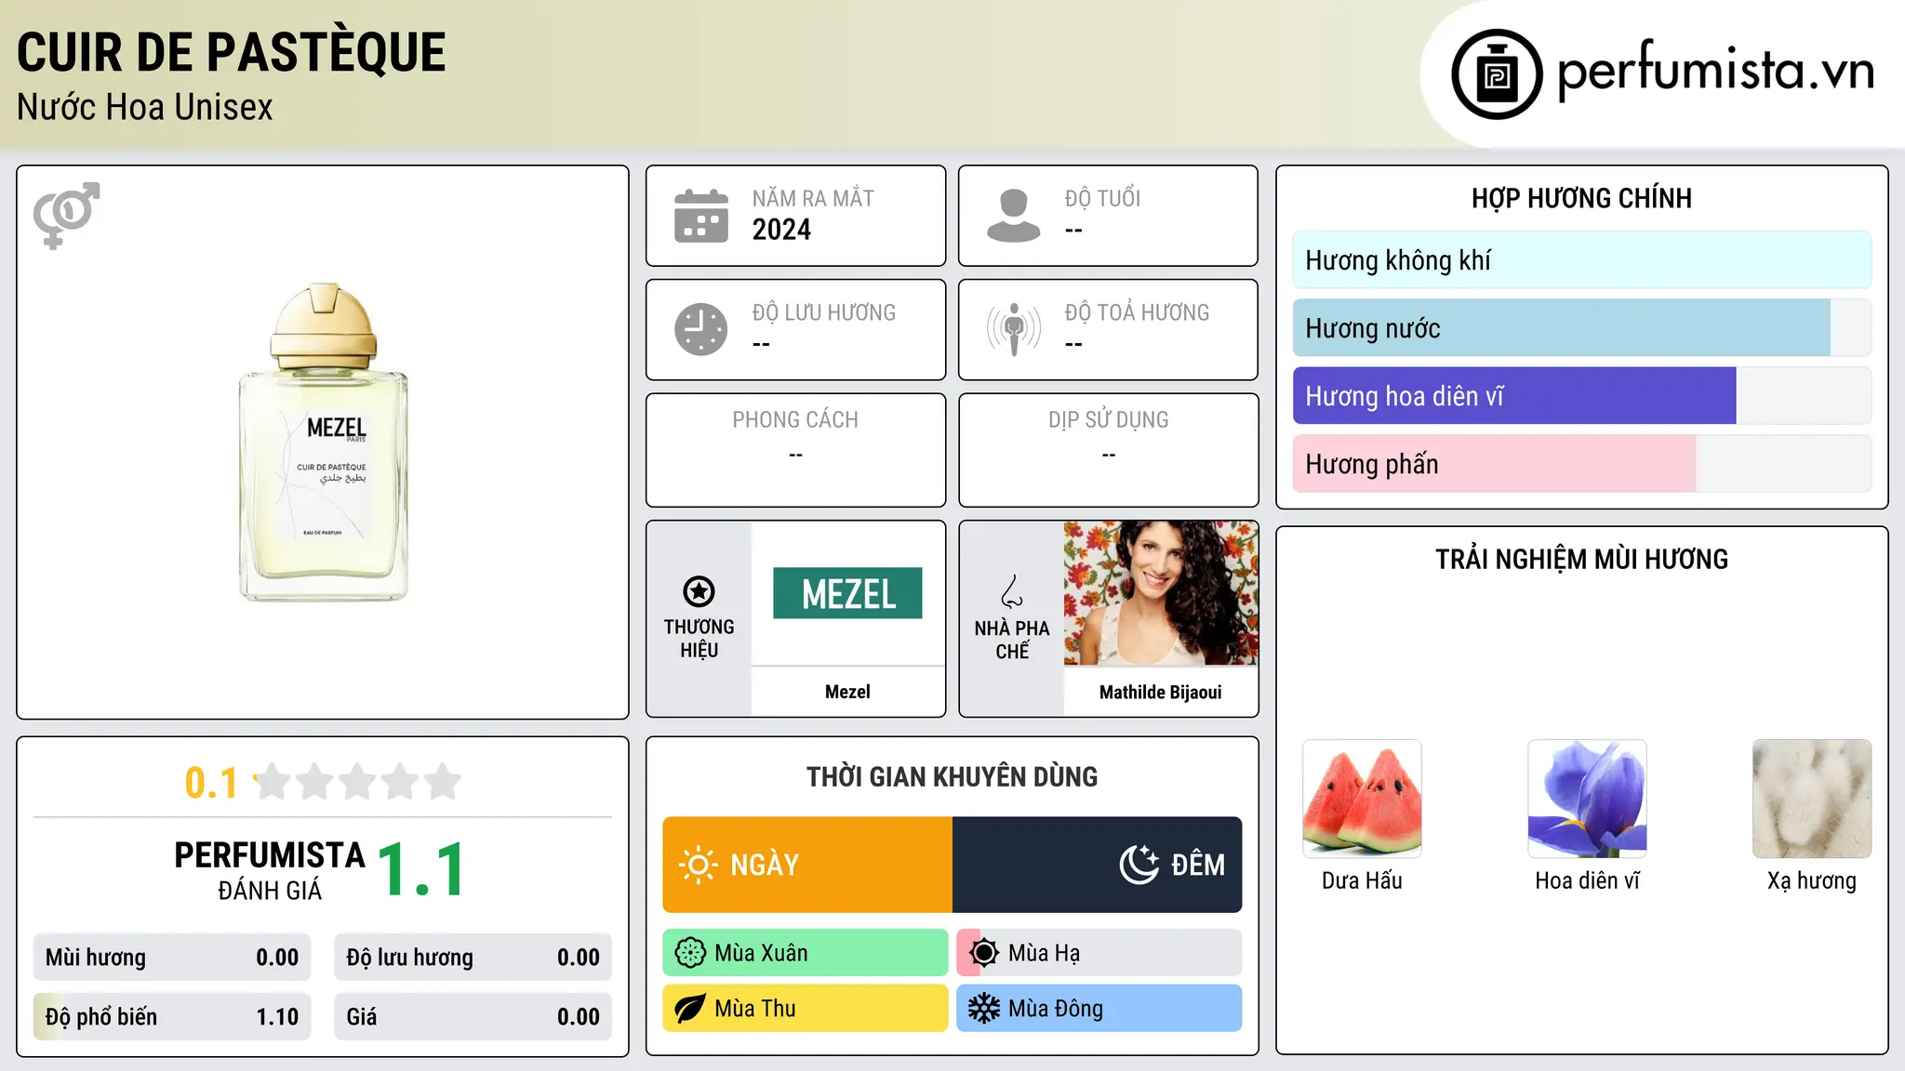Click the Xạ hương musk note image
The image size is (1905, 1071).
pyautogui.click(x=1812, y=799)
